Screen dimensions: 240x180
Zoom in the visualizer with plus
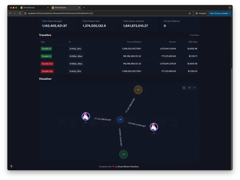point(189,88)
